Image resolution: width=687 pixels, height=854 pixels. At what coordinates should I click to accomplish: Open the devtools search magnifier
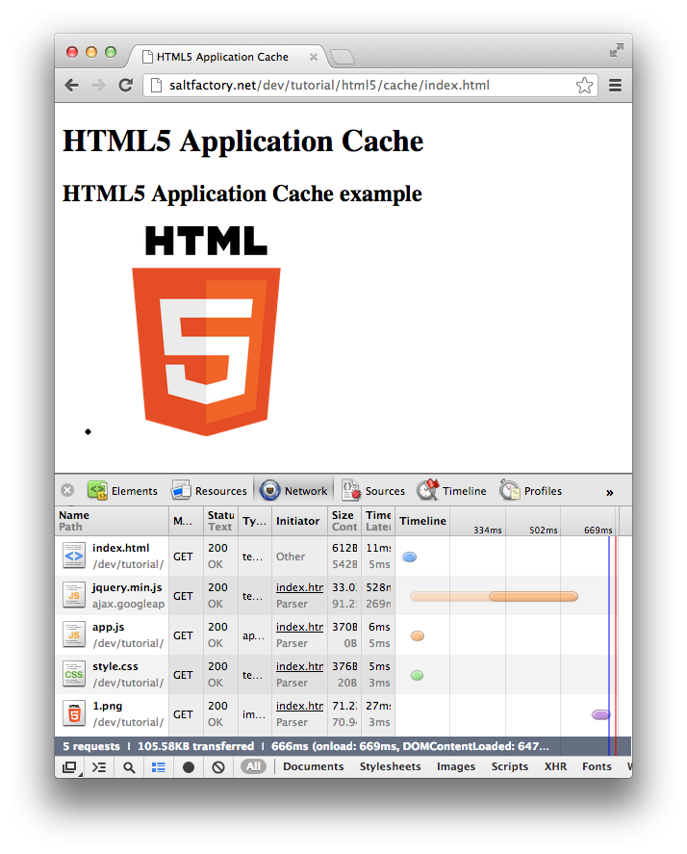point(129,766)
